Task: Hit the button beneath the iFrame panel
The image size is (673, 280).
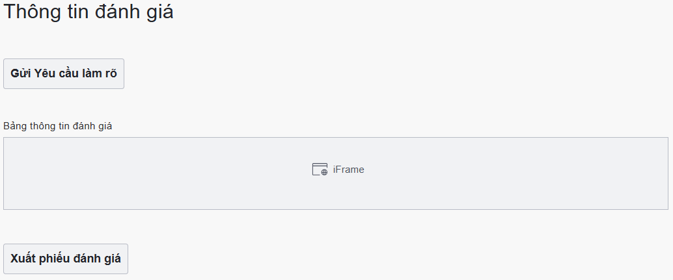Action: (x=66, y=259)
